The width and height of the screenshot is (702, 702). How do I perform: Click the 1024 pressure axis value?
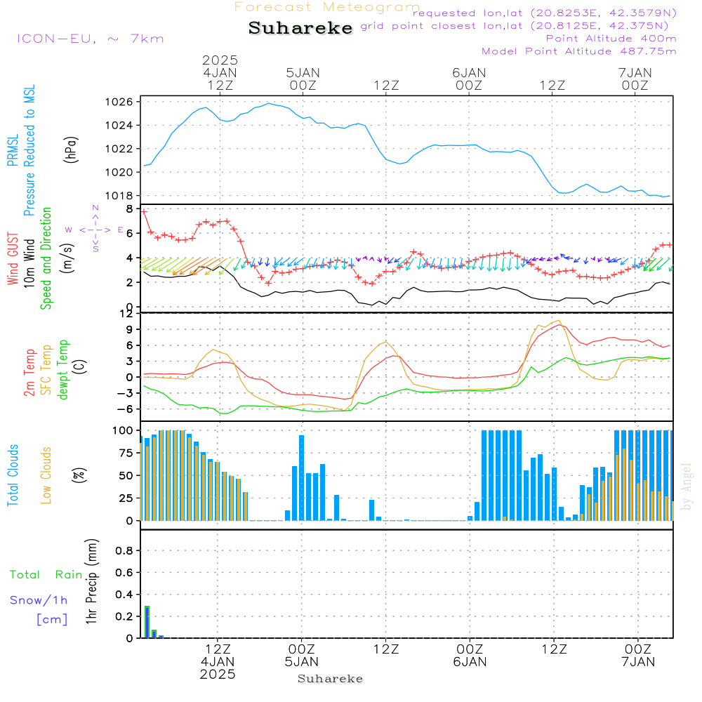click(x=119, y=126)
